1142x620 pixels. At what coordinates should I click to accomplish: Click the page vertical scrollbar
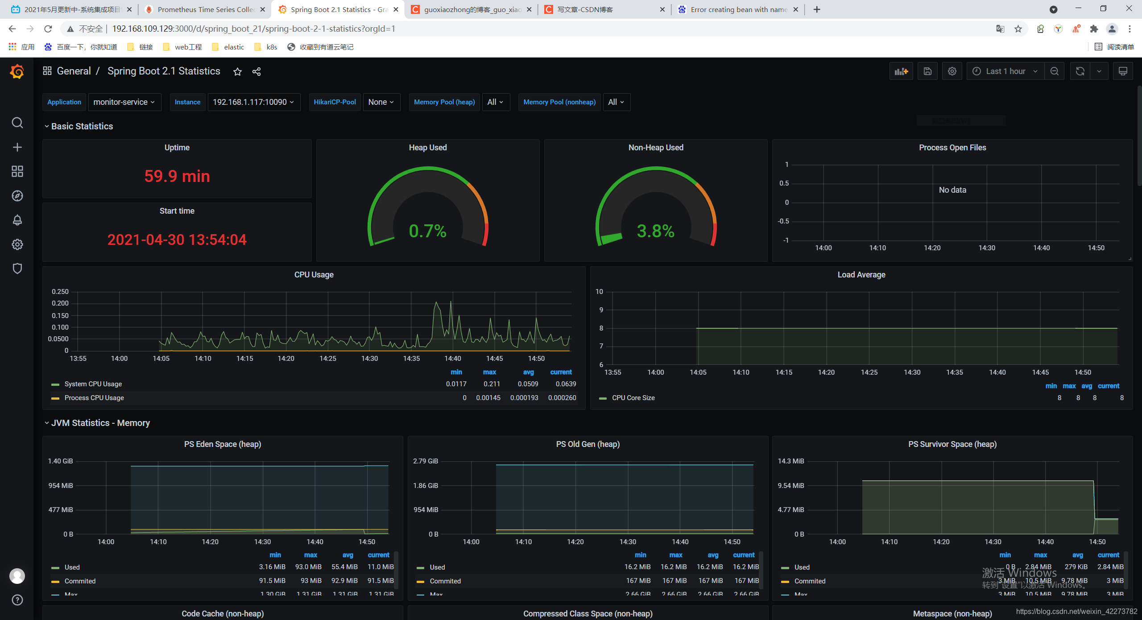(1139, 136)
